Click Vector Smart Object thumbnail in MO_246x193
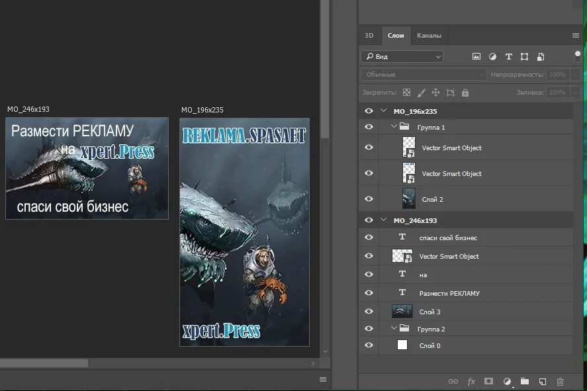The height and width of the screenshot is (391, 587). point(402,256)
